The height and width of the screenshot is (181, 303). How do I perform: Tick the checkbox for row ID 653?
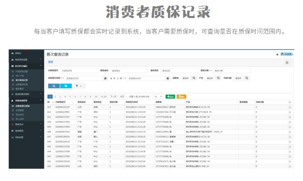click(290, 107)
